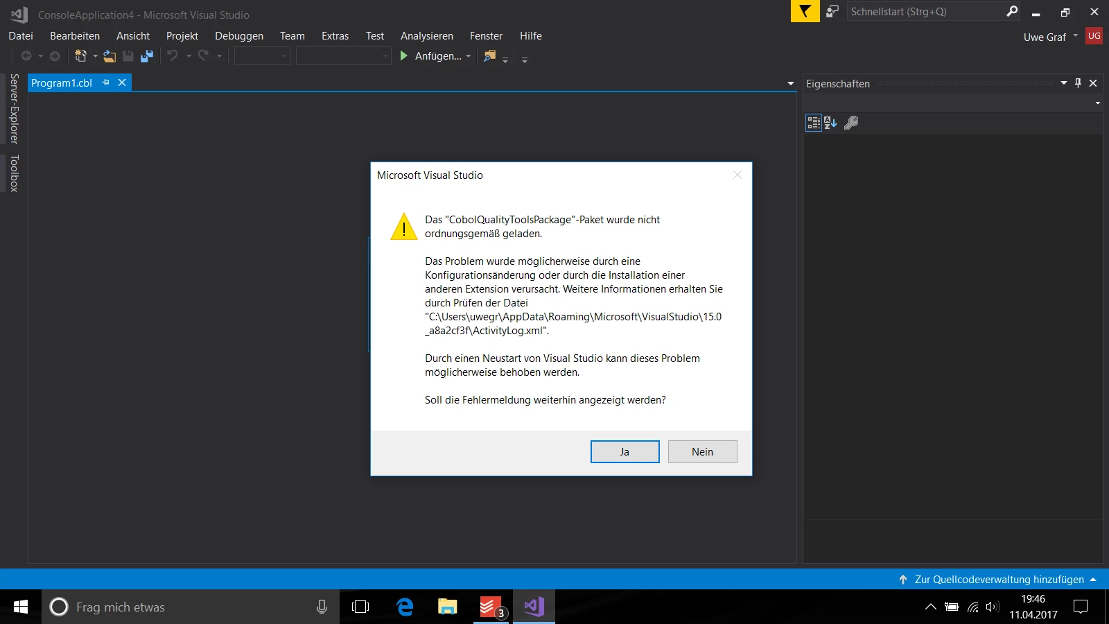
Task: Show hidden system tray icons
Action: point(931,607)
